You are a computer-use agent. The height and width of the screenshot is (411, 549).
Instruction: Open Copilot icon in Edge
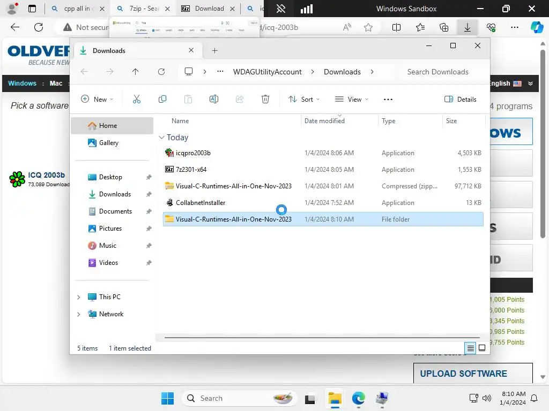[536, 27]
